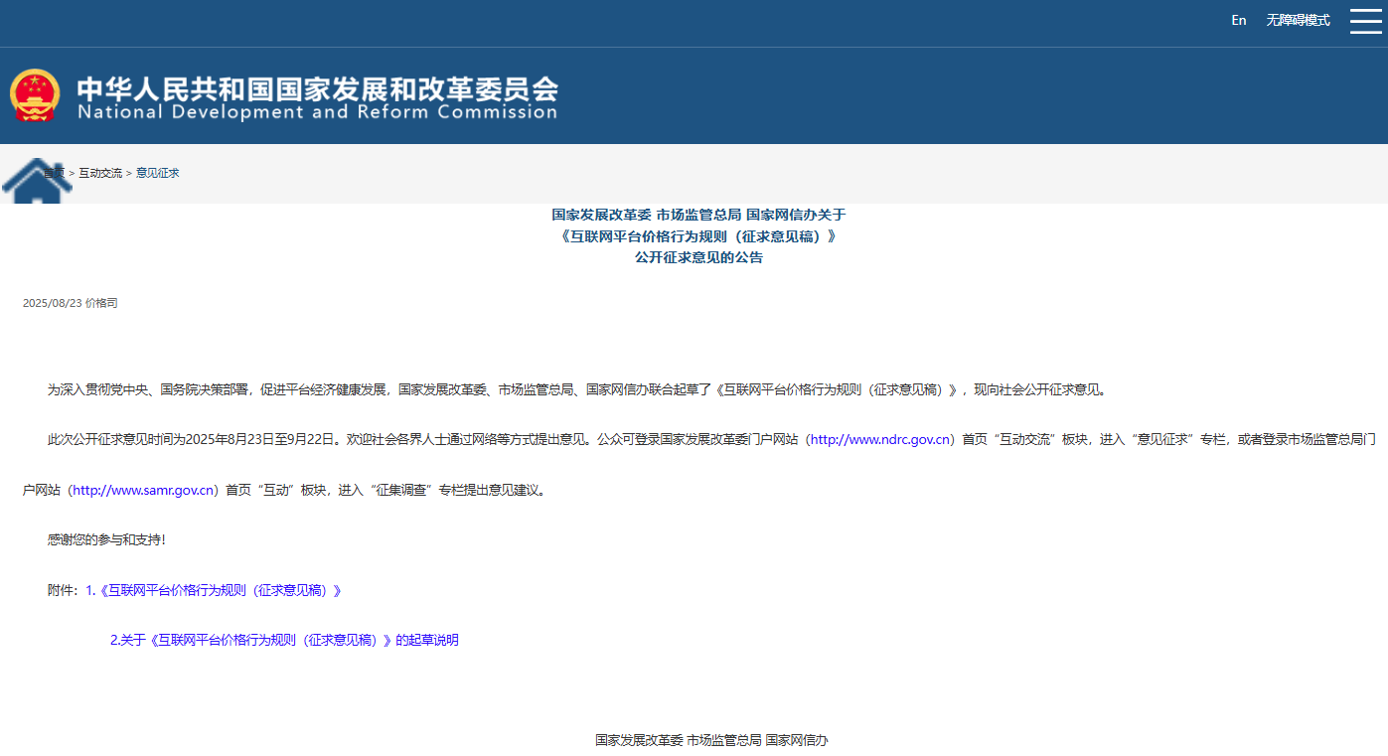The image size is (1388, 756).
Task: Click the 感谢您的参与和支持 line
Action: click(x=105, y=538)
